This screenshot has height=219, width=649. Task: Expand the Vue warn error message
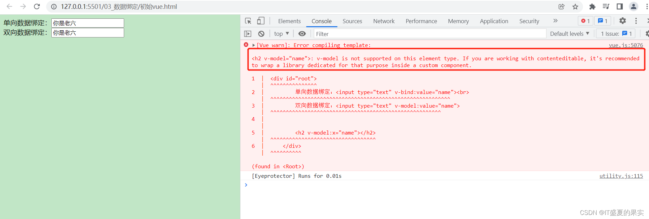tap(254, 45)
